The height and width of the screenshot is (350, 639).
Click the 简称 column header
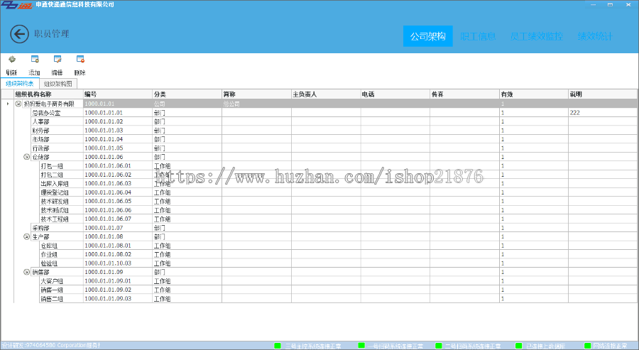pos(256,94)
